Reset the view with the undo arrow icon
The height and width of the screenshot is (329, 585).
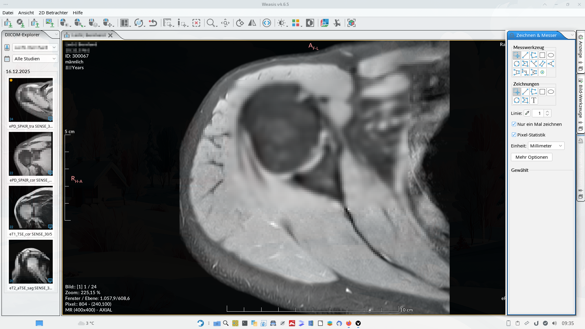tap(153, 23)
